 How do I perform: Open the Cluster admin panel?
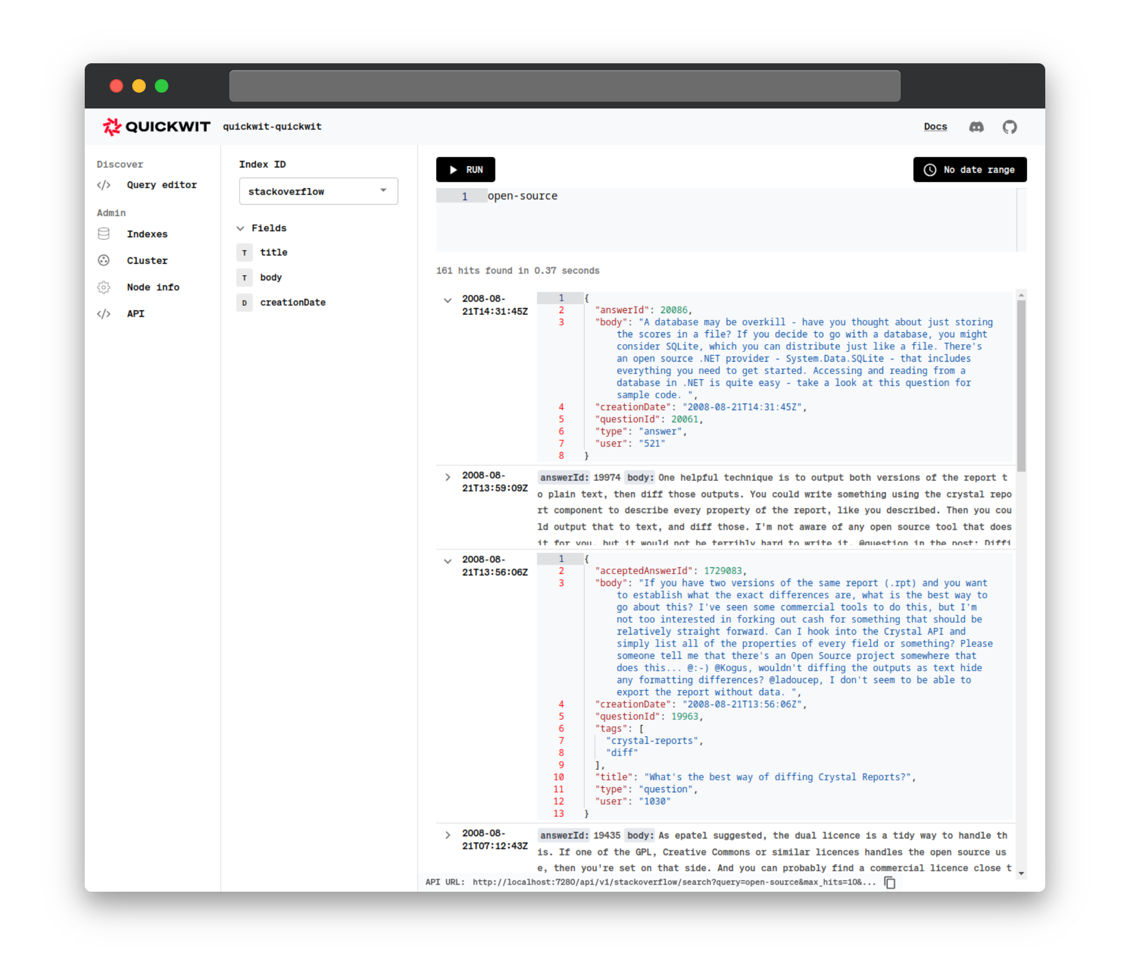(147, 261)
